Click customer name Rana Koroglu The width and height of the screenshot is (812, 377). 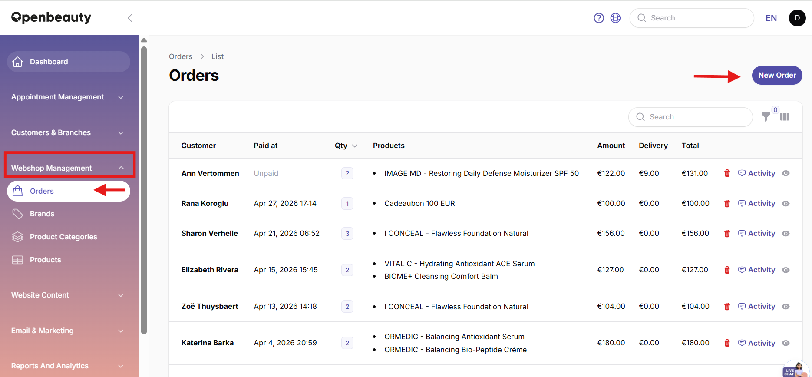click(x=205, y=203)
